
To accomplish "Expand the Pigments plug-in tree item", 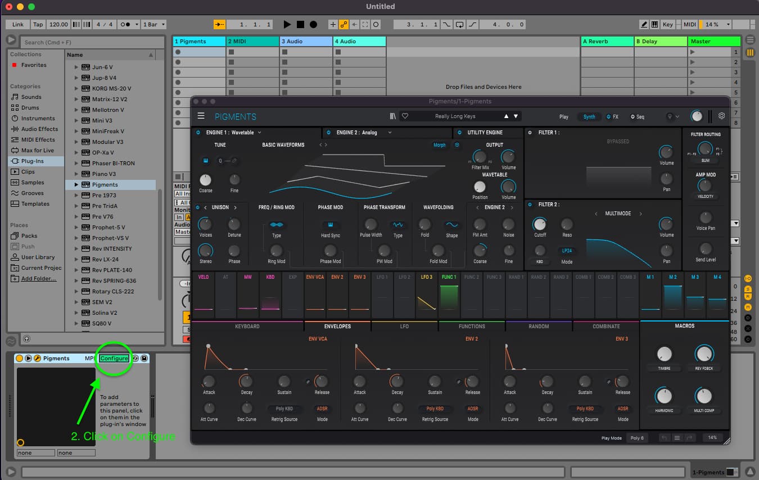I will (76, 184).
